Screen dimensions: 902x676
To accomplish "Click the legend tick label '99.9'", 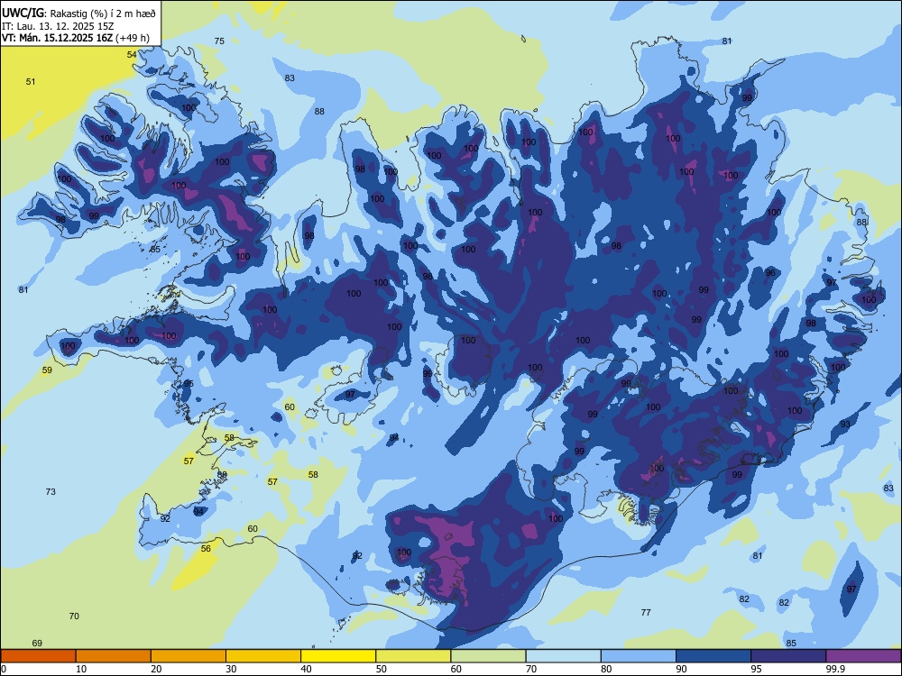I will point(835,669).
